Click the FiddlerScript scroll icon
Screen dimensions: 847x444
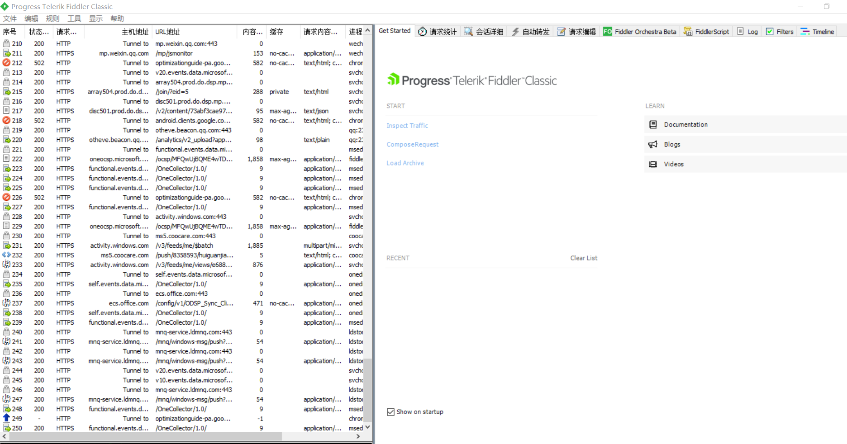click(688, 32)
